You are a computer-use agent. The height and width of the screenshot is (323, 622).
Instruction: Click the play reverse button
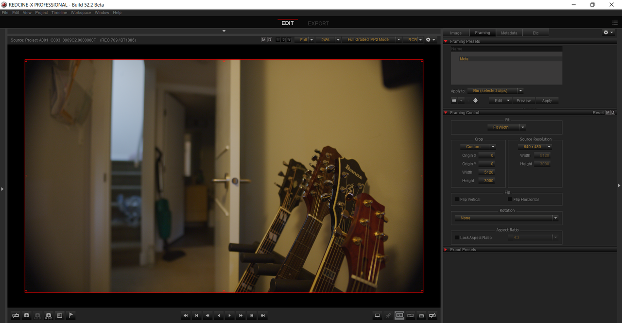pos(219,316)
